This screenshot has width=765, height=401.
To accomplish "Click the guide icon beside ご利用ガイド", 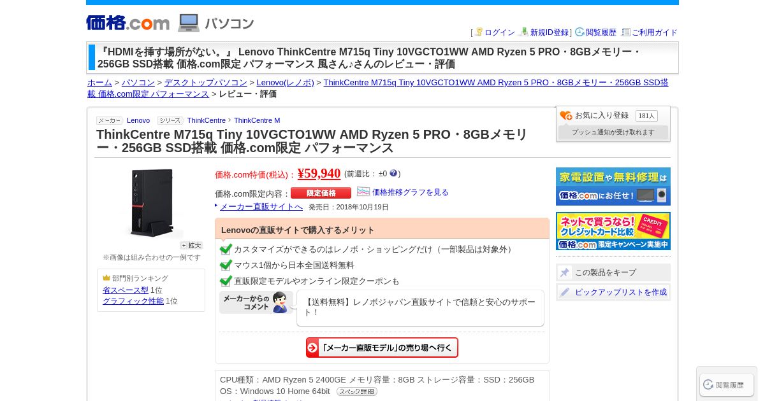I will (626, 32).
